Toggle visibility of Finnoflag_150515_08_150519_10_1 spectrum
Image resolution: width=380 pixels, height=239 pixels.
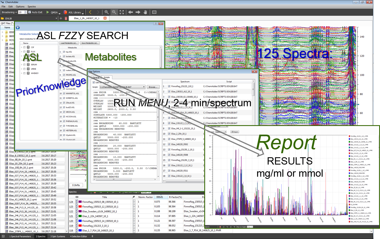(77, 202)
